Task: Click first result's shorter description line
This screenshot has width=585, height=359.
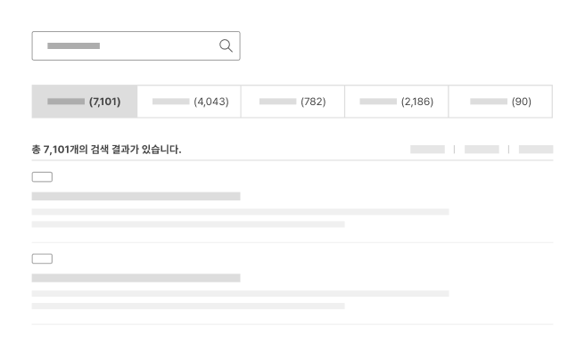Action: pyautogui.click(x=188, y=224)
